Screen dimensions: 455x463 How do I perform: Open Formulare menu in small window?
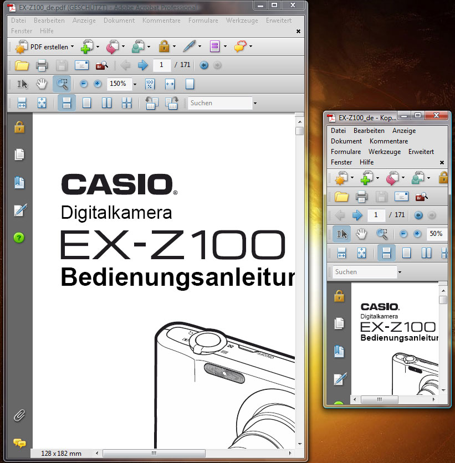pyautogui.click(x=346, y=152)
